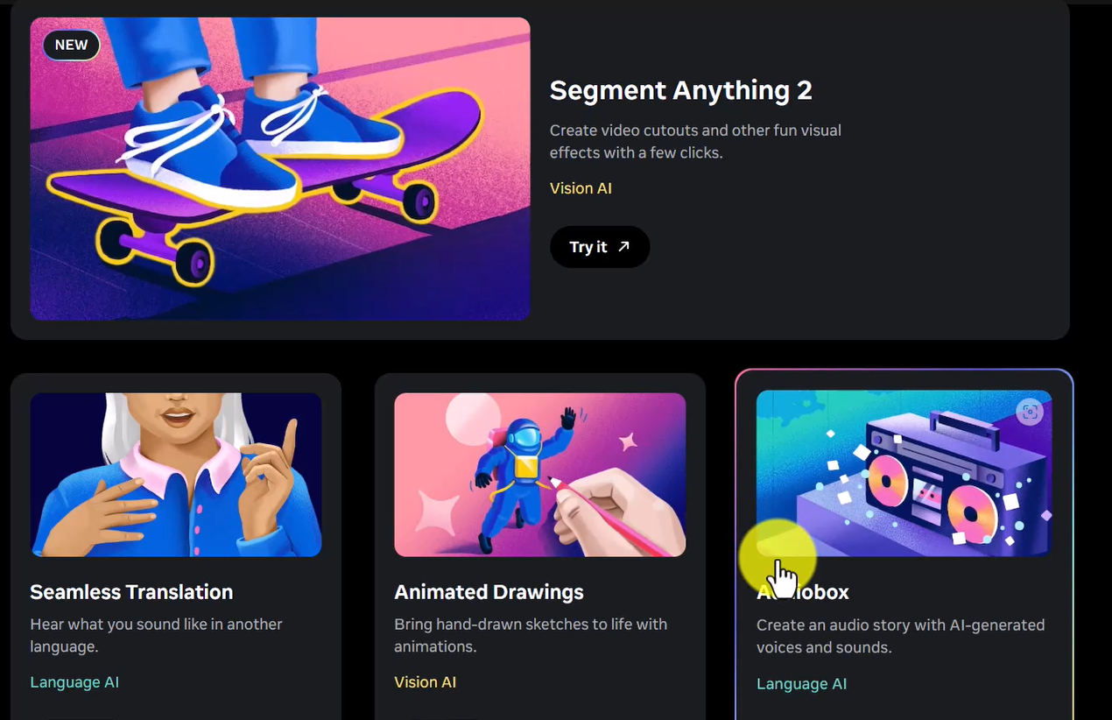Image resolution: width=1112 pixels, height=720 pixels.
Task: Click the Animated Drawings description text
Action: (x=531, y=636)
